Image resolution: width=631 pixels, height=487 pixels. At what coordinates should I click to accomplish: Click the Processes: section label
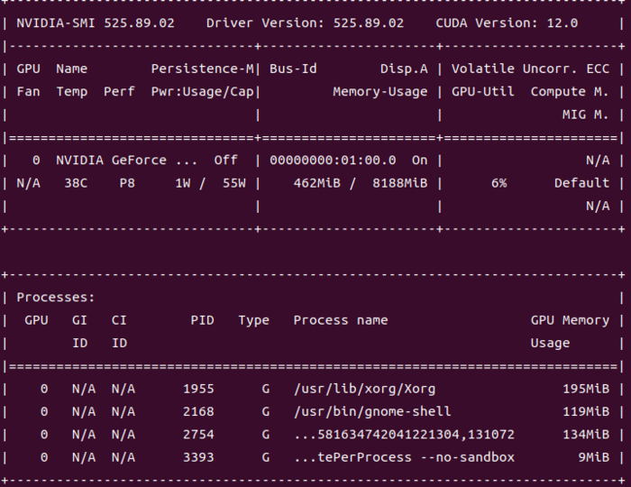point(56,298)
